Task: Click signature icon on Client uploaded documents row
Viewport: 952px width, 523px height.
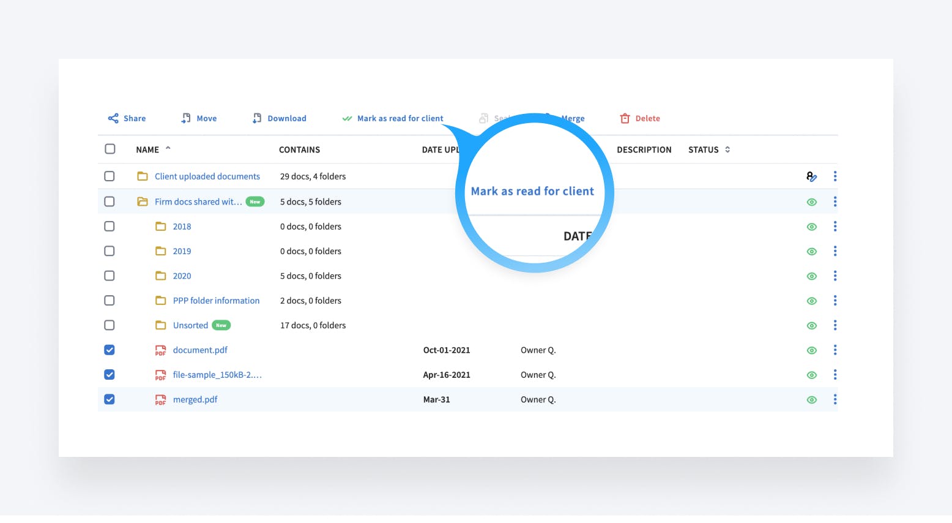Action: 811,176
